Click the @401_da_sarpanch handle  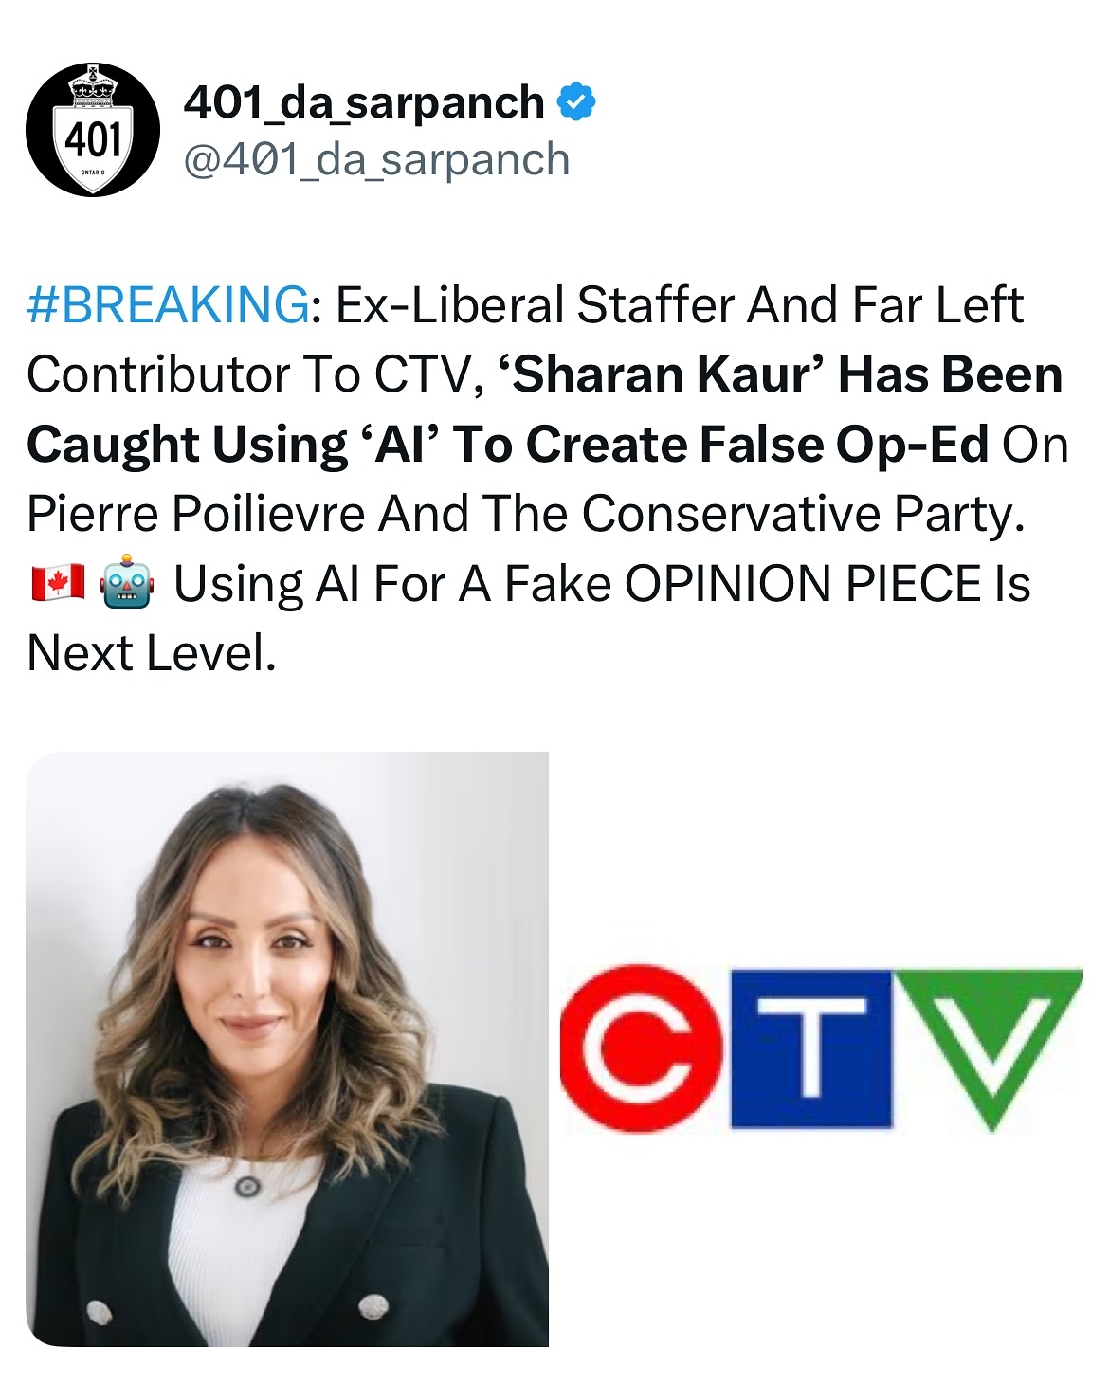click(376, 160)
